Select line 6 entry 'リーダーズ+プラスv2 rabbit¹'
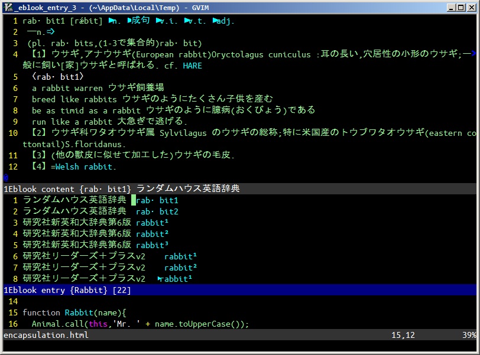This screenshot has width=480, height=355. (x=109, y=256)
